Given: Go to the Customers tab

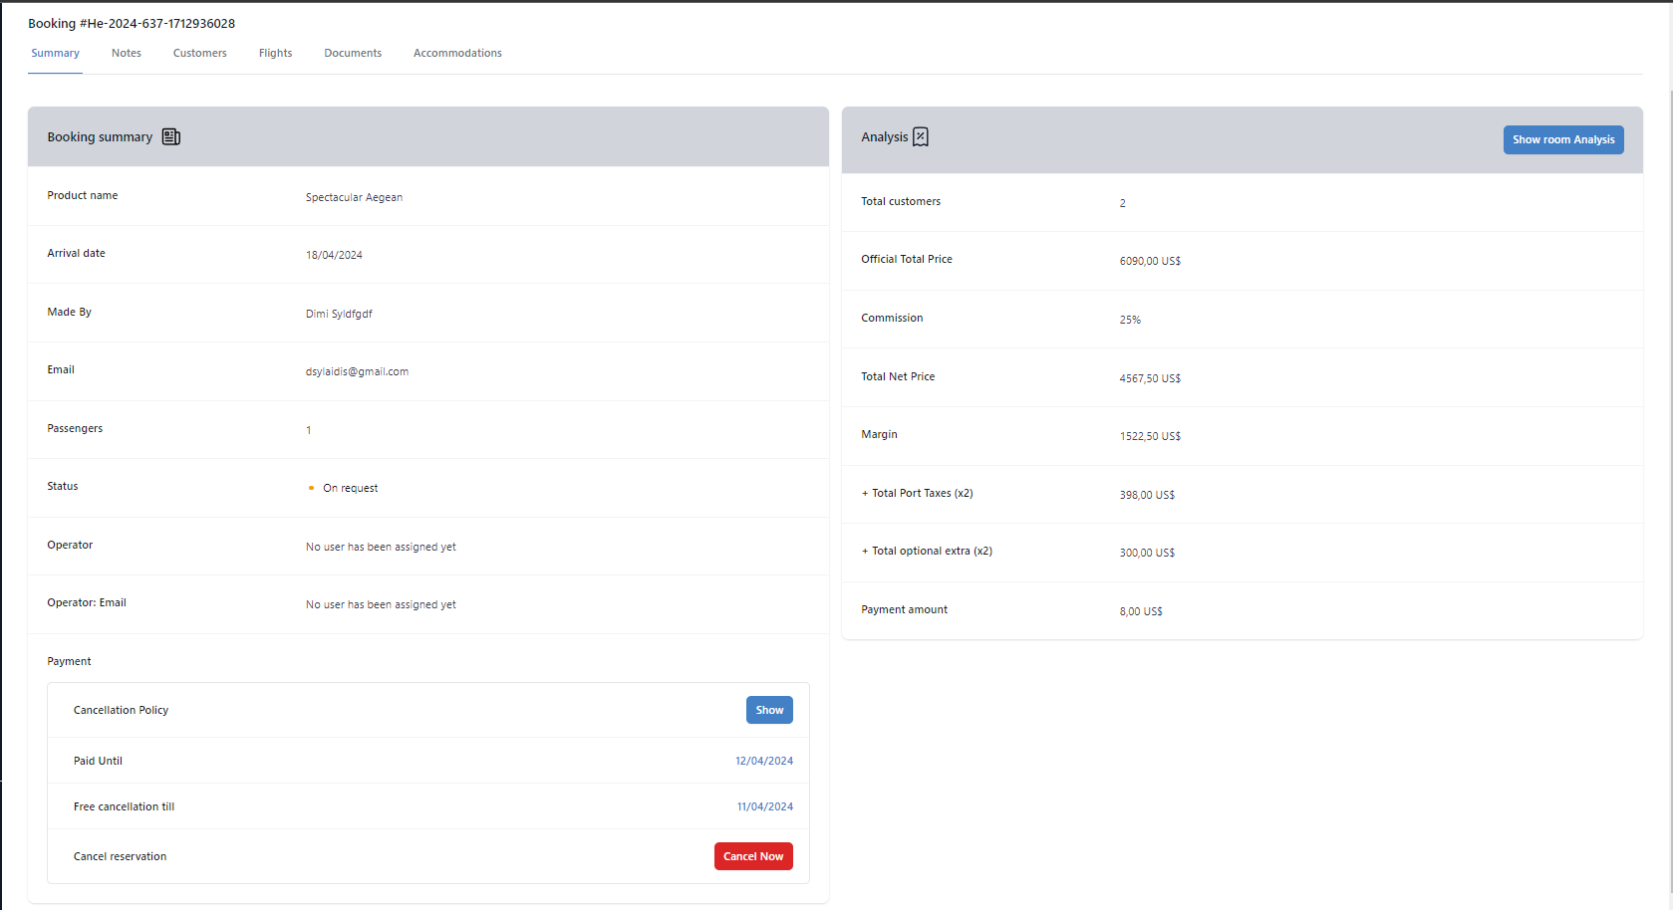Looking at the screenshot, I should [199, 54].
